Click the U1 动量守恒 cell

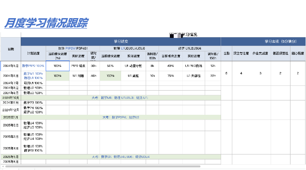pyautogui.click(x=133, y=66)
